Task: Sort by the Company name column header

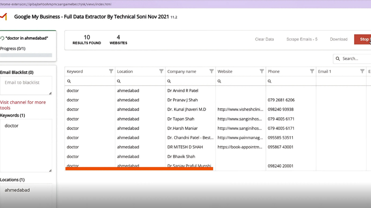Action: click(182, 71)
